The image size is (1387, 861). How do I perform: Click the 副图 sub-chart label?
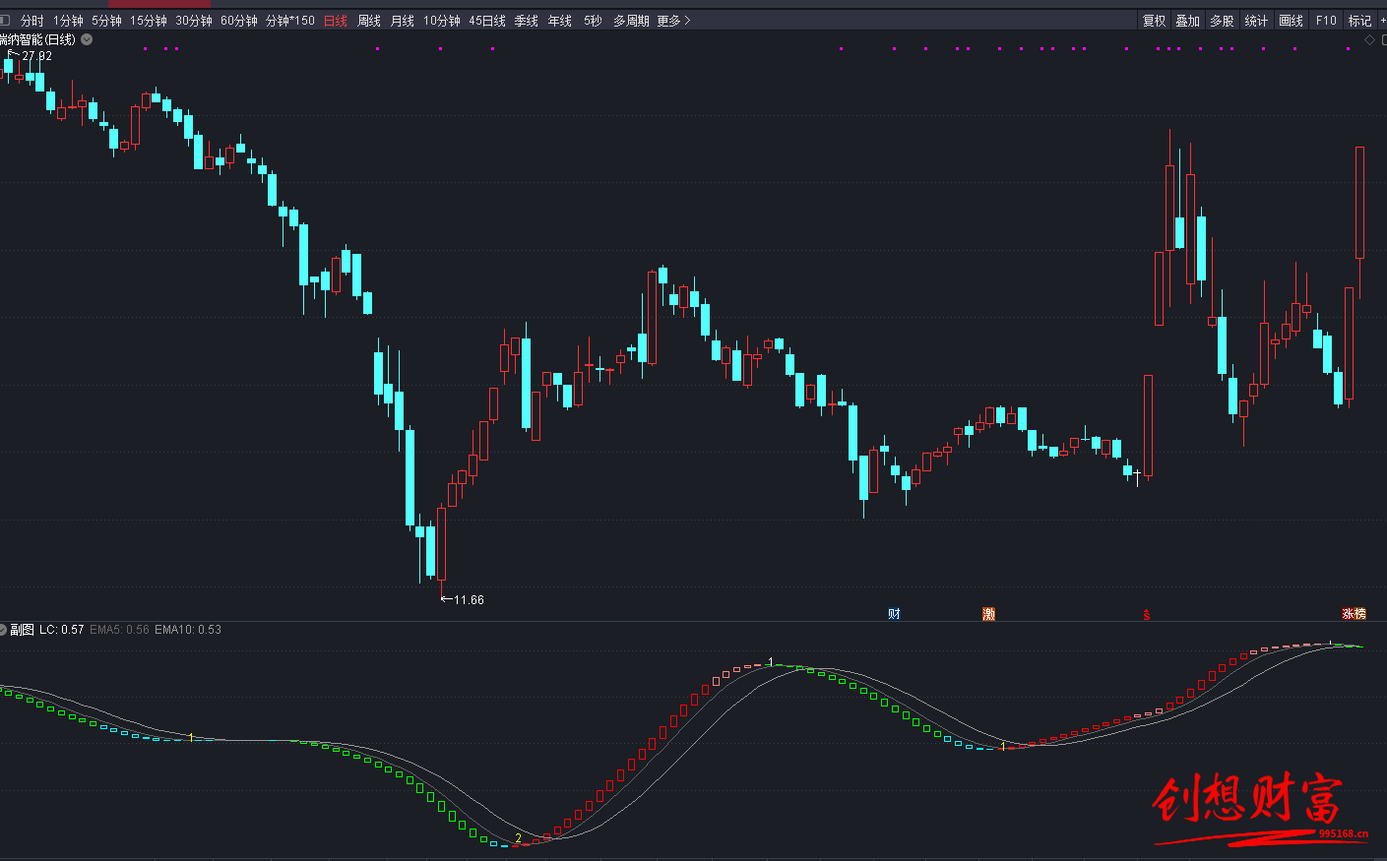point(22,630)
